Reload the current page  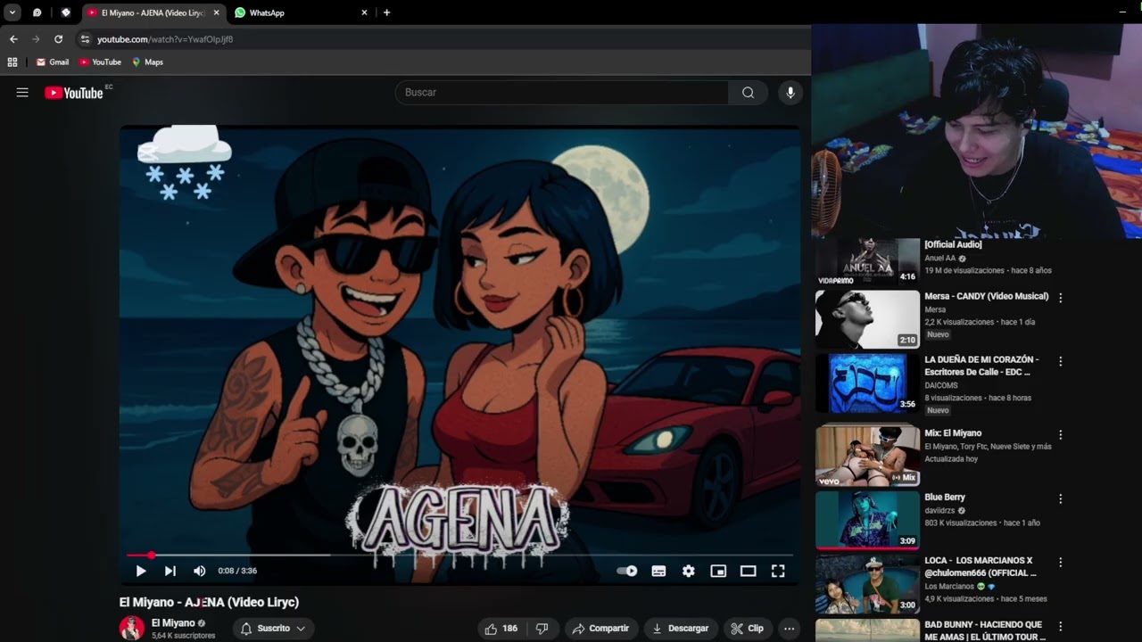click(x=58, y=39)
